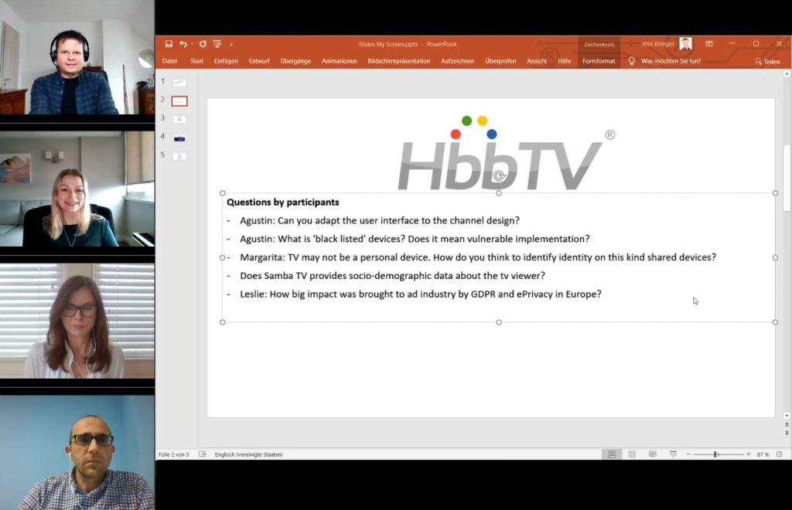
Task: Switch to Normalansicht view icon in status bar
Action: 612,454
